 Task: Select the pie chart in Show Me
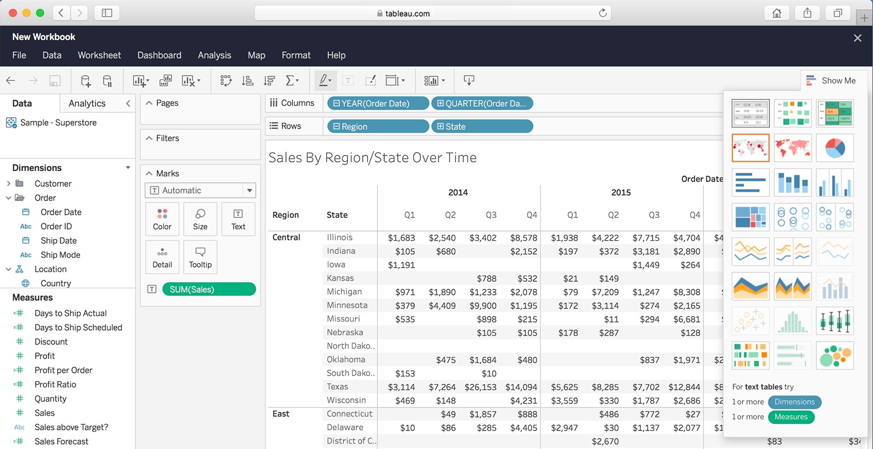[x=834, y=148]
